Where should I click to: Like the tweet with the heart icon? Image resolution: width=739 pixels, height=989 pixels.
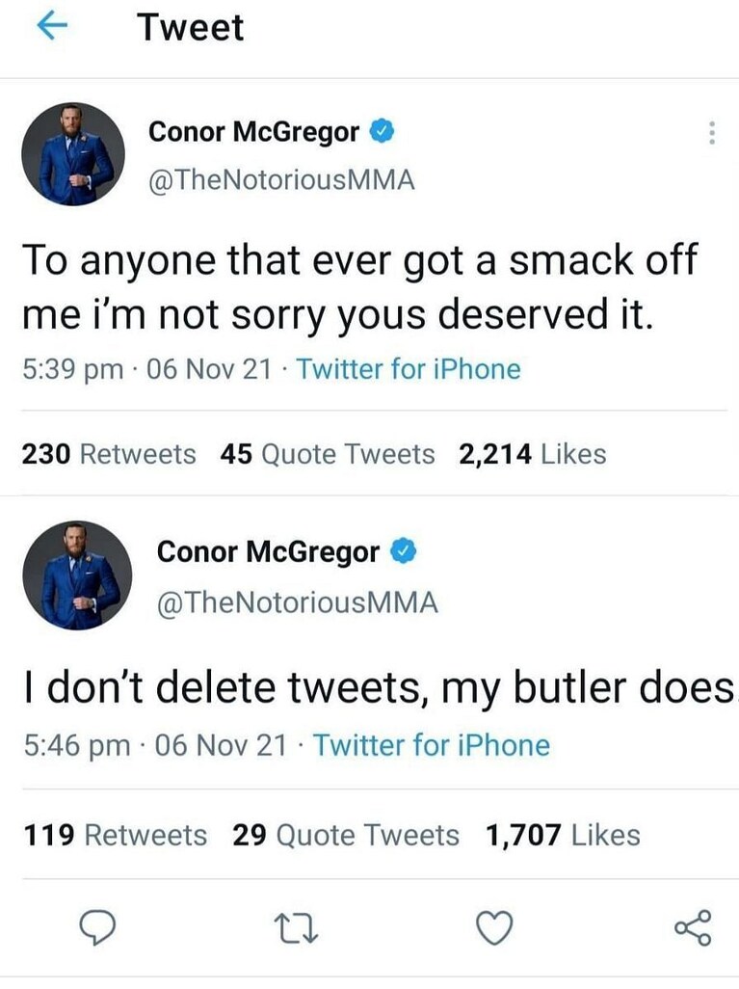point(493,928)
